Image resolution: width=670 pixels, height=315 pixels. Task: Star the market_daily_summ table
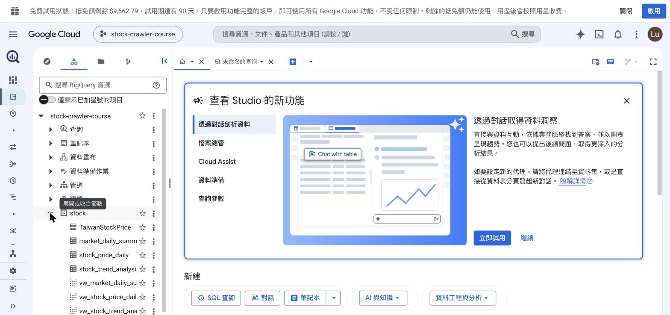[142, 241]
